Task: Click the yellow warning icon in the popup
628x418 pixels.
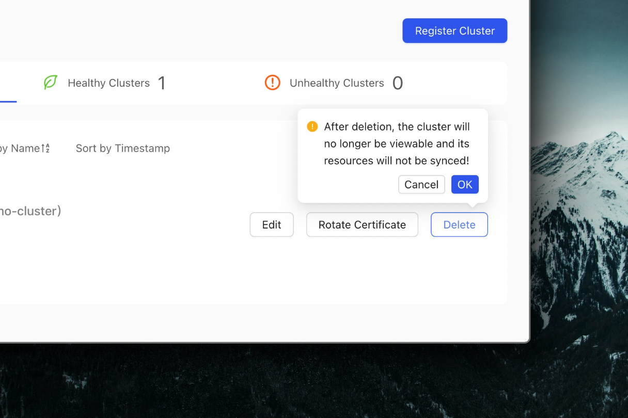Action: pyautogui.click(x=312, y=126)
